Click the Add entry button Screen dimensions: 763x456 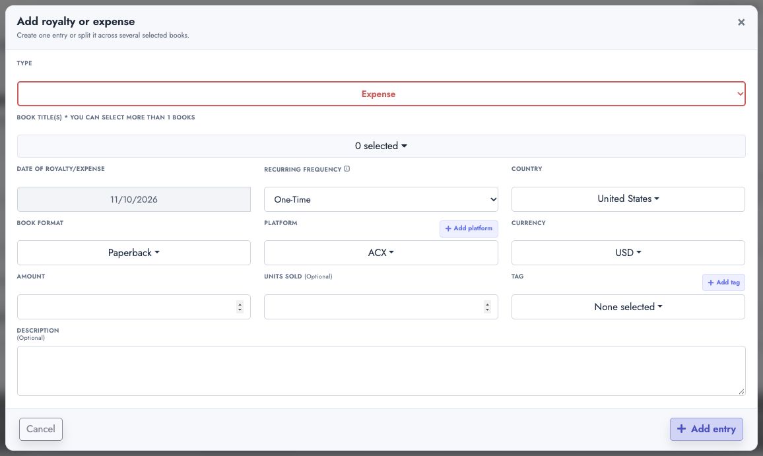coord(706,429)
